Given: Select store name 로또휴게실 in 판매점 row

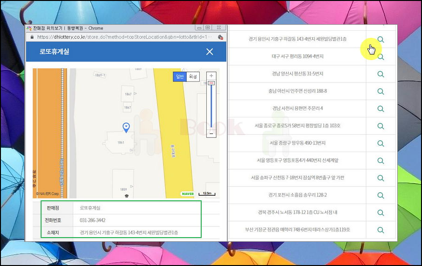Looking at the screenshot, I should click(x=90, y=208).
